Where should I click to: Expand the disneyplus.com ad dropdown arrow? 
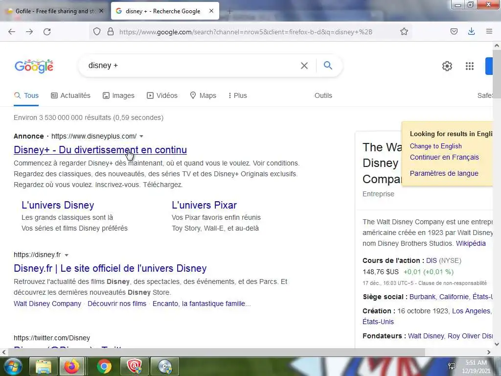pyautogui.click(x=141, y=137)
